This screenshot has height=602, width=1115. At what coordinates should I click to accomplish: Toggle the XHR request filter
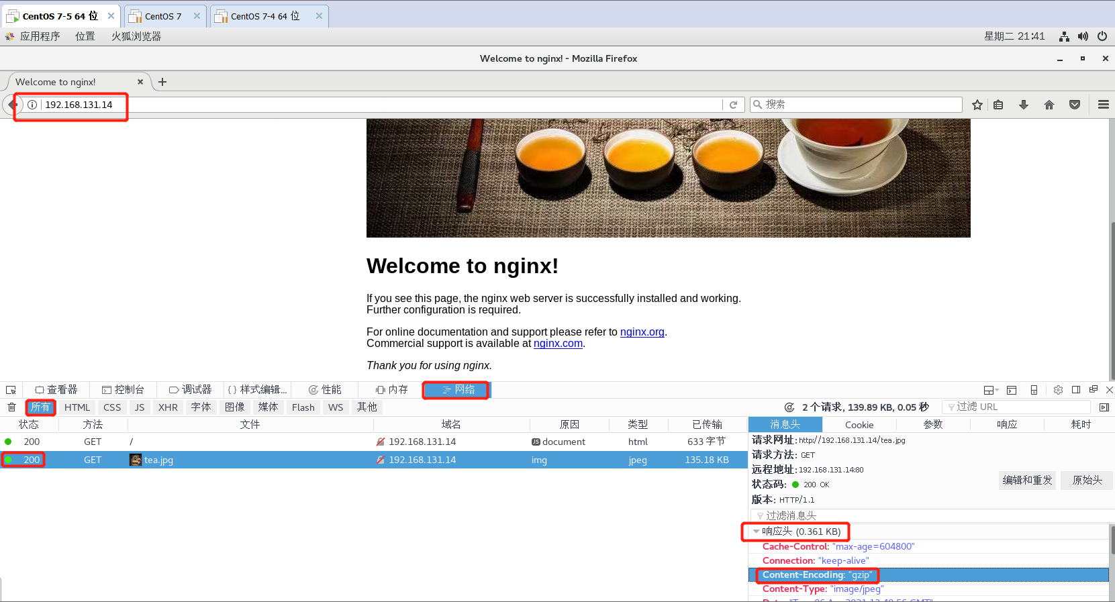[x=168, y=407]
